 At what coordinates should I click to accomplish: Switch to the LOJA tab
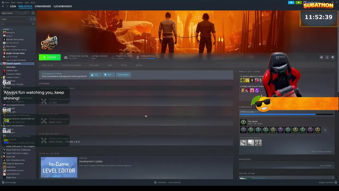(13, 6)
